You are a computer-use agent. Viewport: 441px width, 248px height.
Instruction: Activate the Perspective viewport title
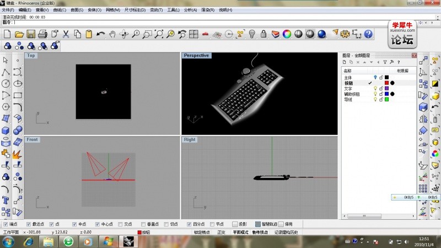196,56
